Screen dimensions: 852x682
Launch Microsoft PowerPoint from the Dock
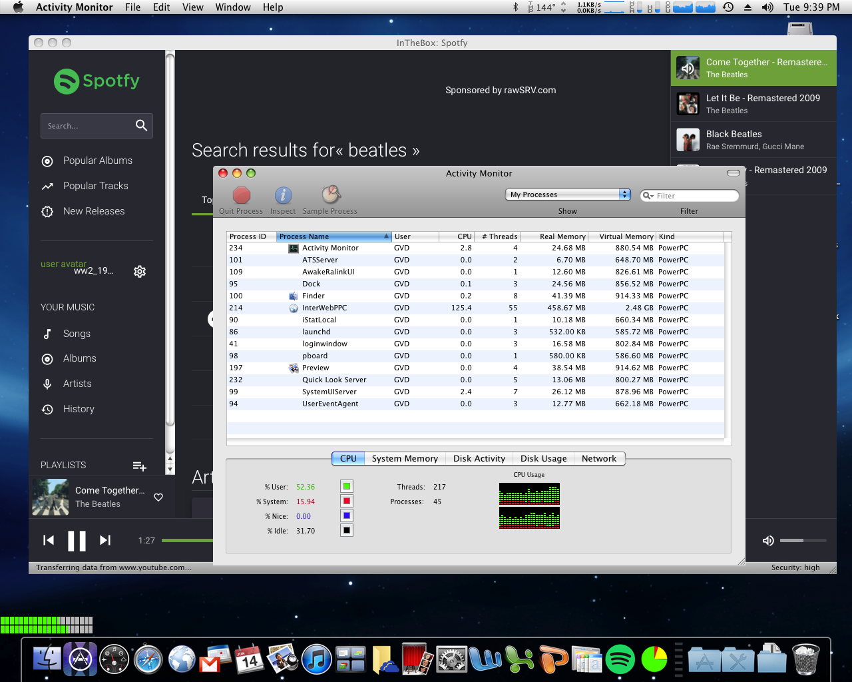click(553, 660)
